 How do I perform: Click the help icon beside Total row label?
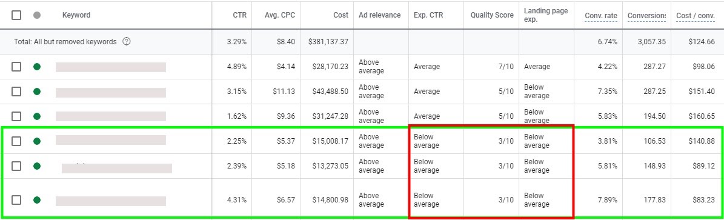127,42
